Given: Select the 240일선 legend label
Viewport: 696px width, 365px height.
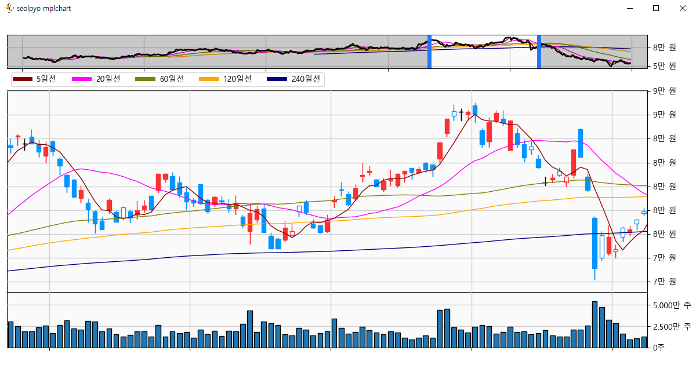Looking at the screenshot, I should coord(306,79).
